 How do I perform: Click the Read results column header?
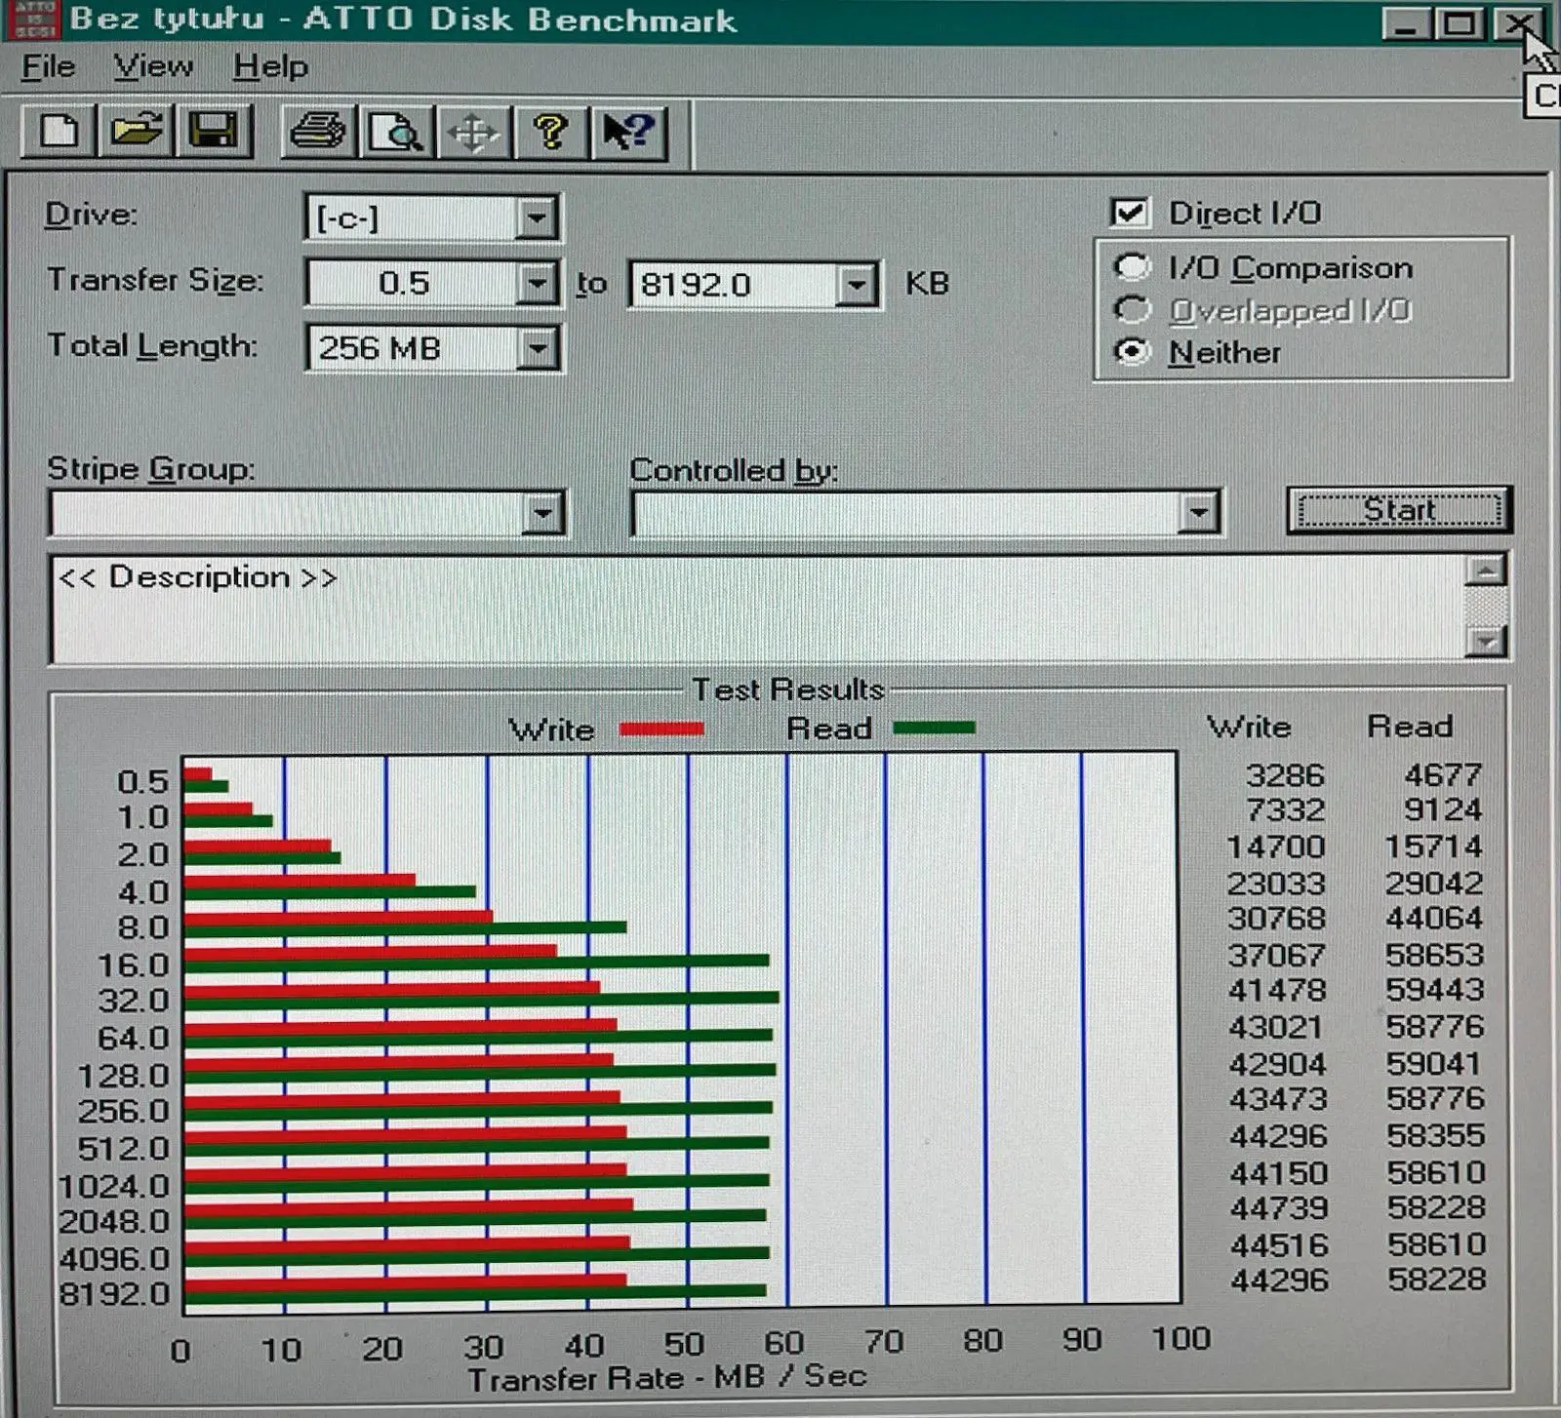coord(1410,726)
